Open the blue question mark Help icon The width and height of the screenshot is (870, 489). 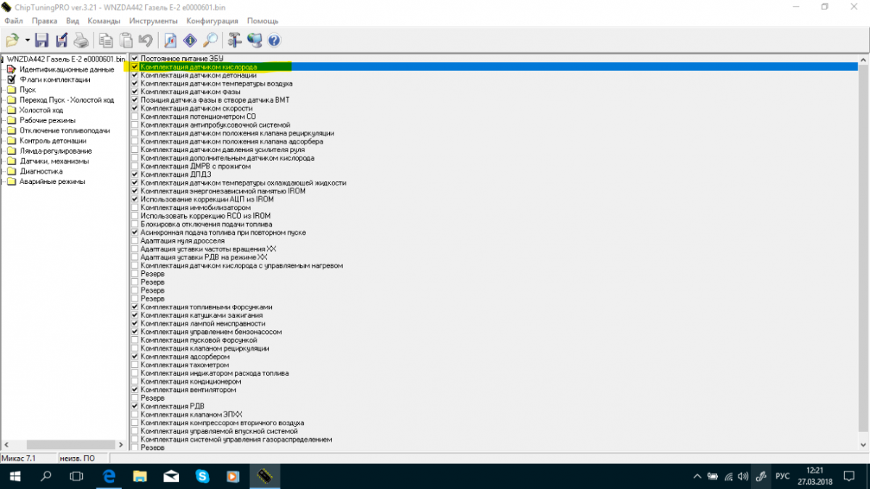tap(274, 40)
